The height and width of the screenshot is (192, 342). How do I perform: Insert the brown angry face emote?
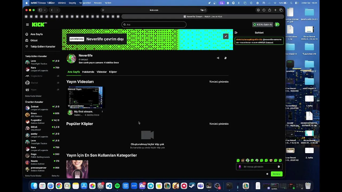[x=243, y=161]
